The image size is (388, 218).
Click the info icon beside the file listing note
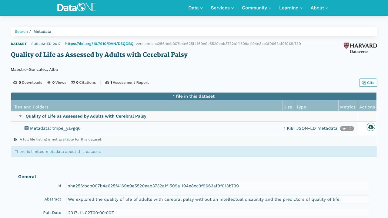click(15, 140)
